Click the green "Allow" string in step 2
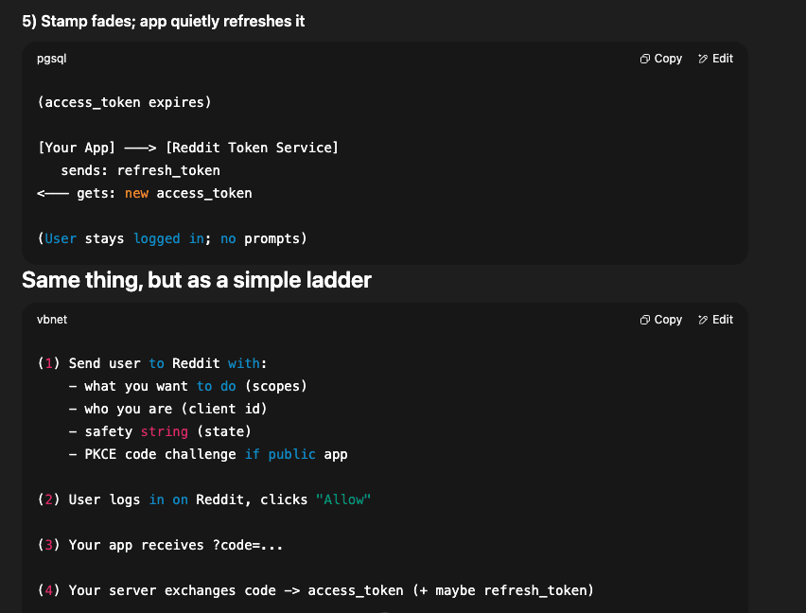 342,499
